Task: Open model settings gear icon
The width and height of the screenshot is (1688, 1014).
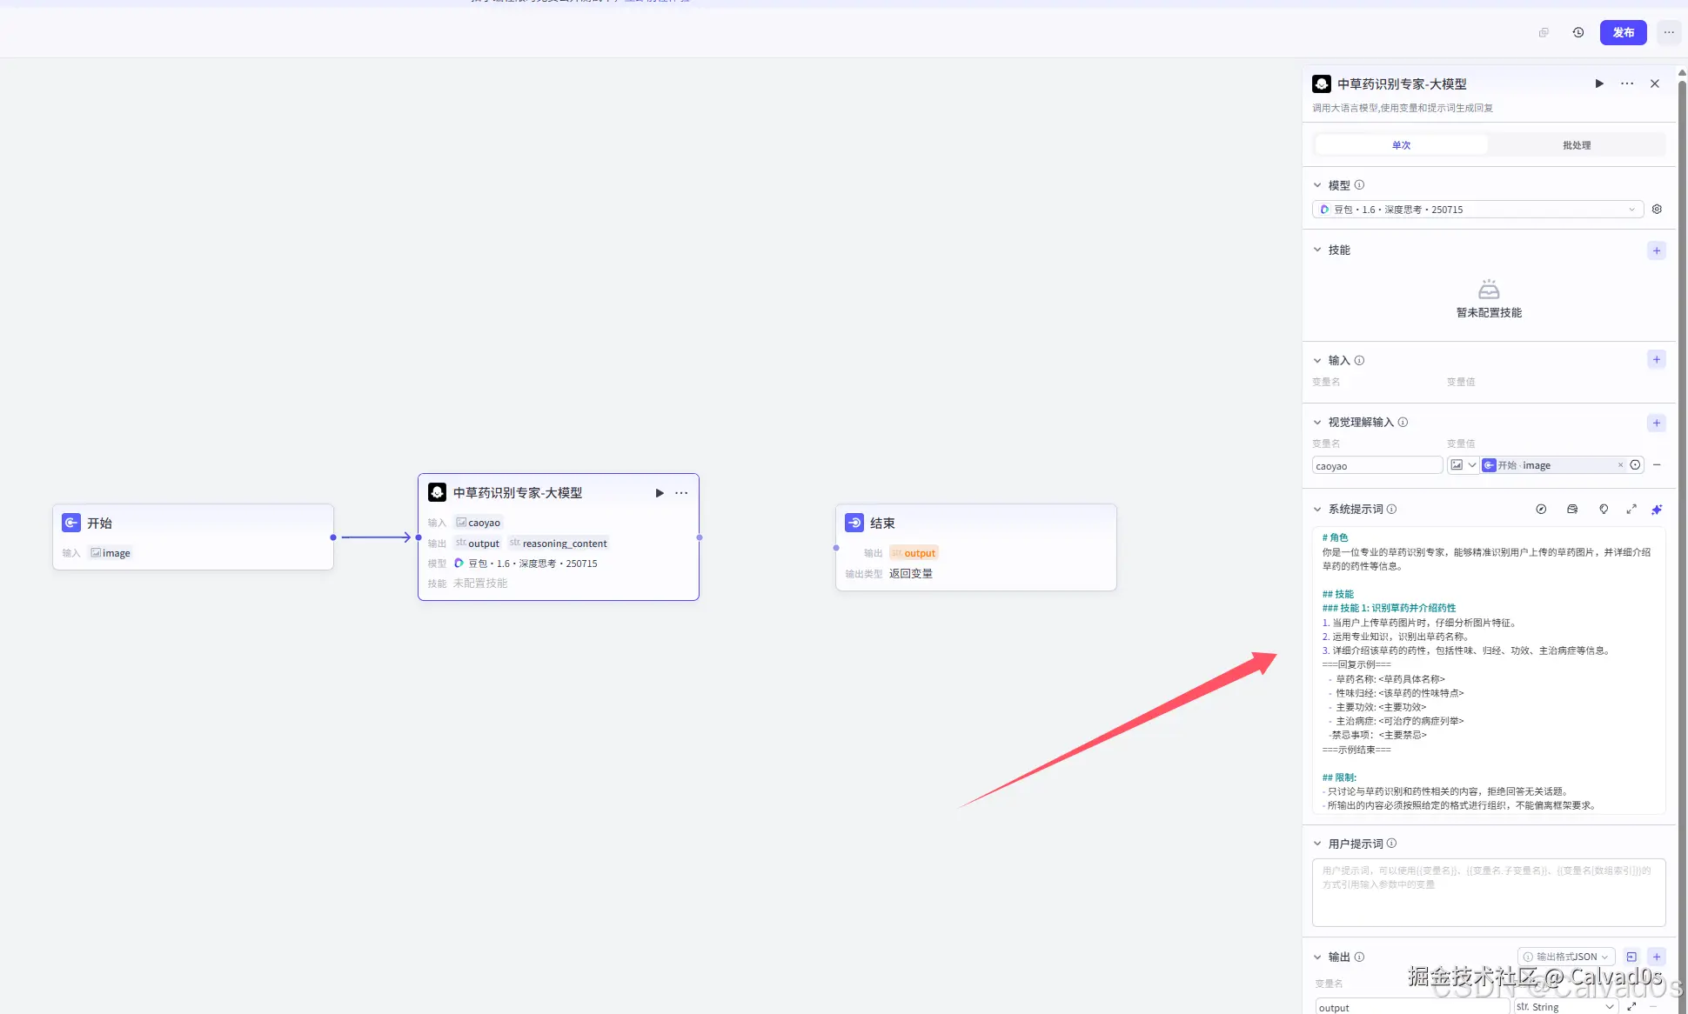Action: 1657,210
